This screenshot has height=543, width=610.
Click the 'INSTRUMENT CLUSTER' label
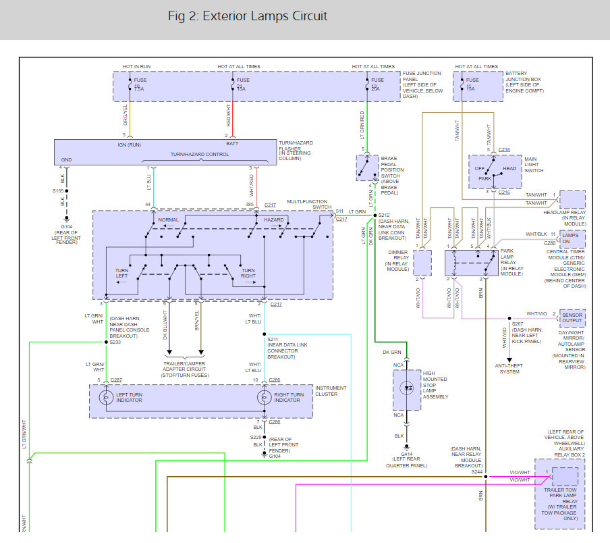331,391
